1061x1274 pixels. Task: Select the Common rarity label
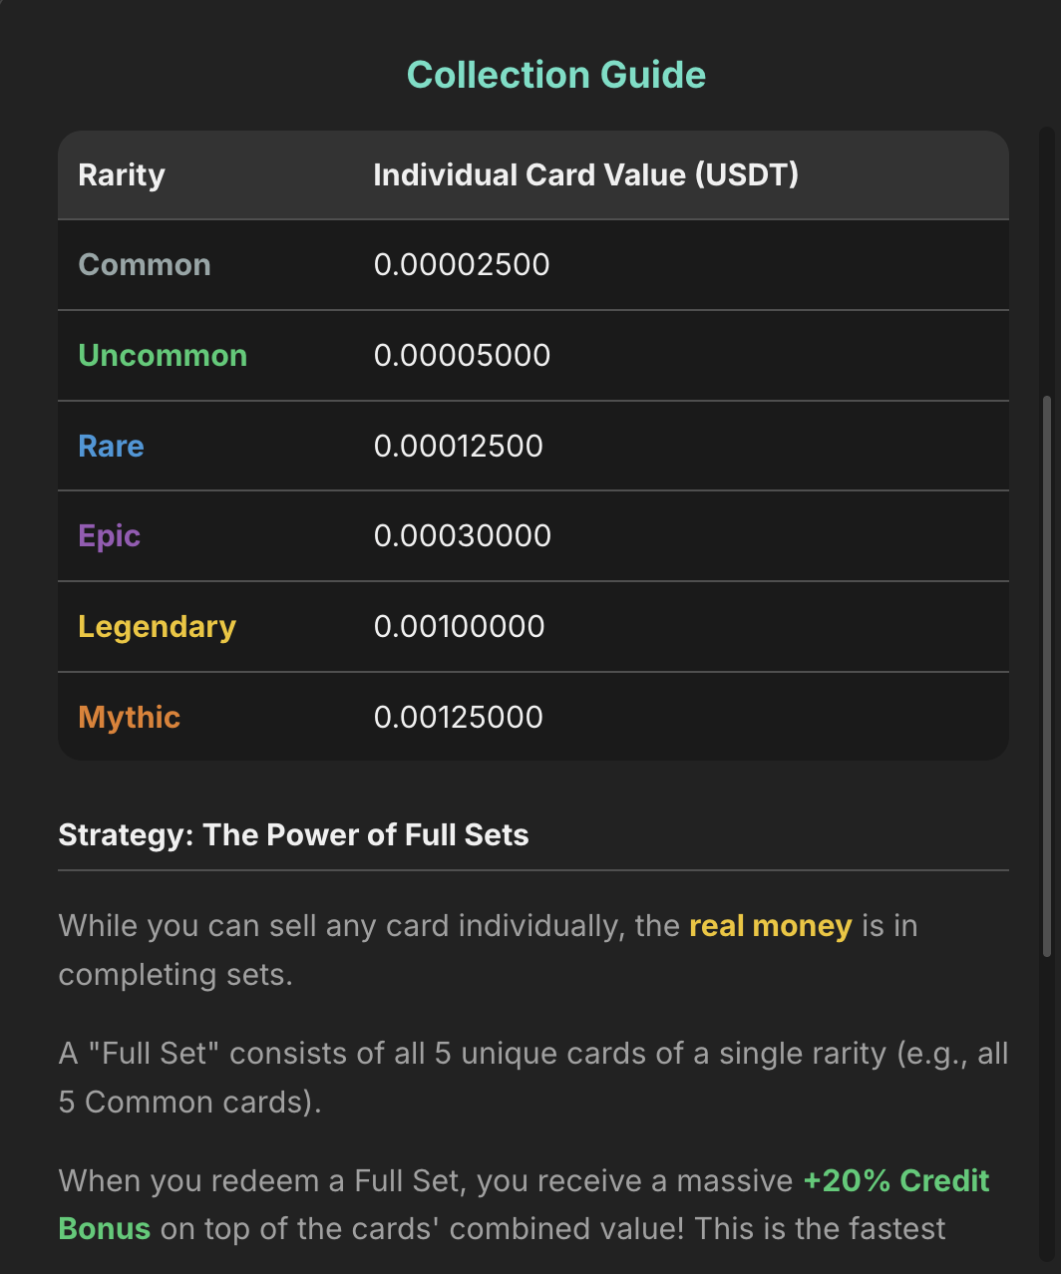(145, 265)
